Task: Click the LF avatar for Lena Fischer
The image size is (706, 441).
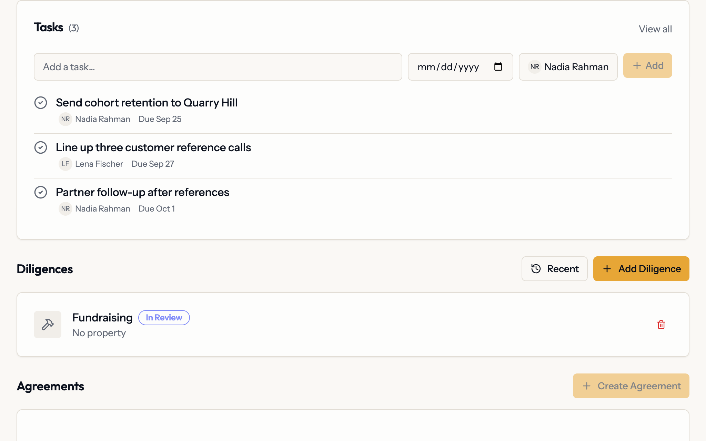Action: (65, 164)
